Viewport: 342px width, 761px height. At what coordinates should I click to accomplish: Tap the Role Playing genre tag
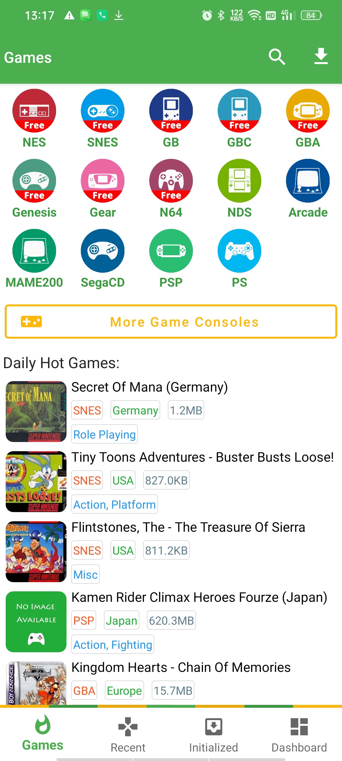click(104, 434)
